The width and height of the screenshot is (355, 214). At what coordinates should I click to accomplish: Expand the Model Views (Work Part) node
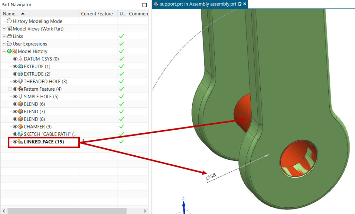tap(4, 29)
